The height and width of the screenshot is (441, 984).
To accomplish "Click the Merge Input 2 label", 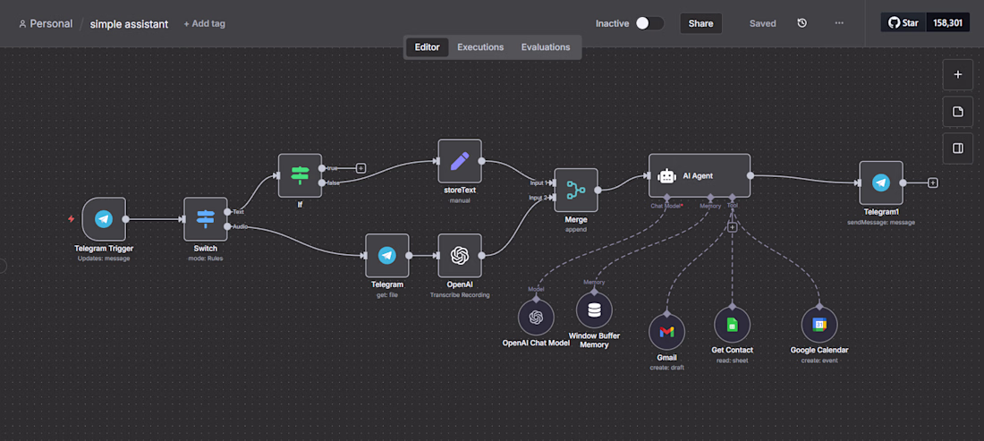I will (x=539, y=197).
